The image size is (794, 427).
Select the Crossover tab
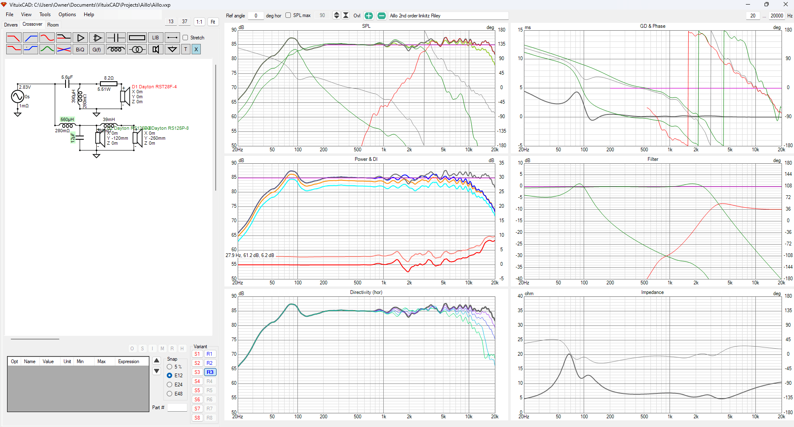(32, 24)
